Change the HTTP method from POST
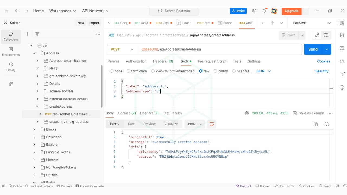This screenshot has width=347, height=195. pos(122,49)
